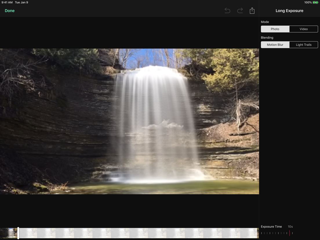Image resolution: width=320 pixels, height=240 pixels.
Task: Undo the last edit
Action: 227,11
